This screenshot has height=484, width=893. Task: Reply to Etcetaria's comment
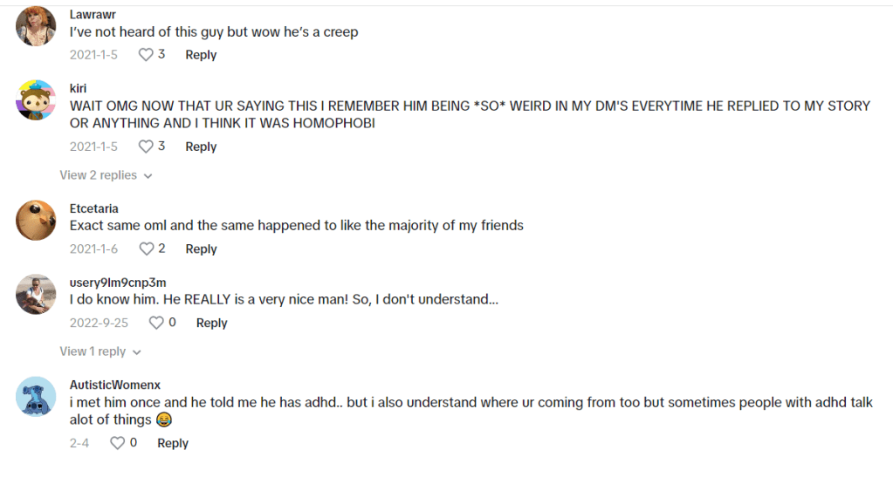click(x=201, y=249)
